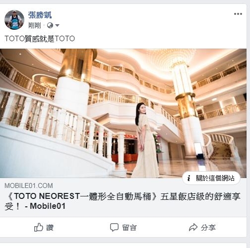The image size is (250, 248).
Task: Click the 分享 share label
Action: 208,228
